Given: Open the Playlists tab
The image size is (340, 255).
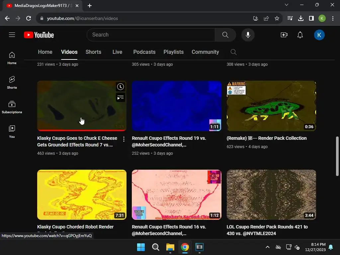Looking at the screenshot, I should (173, 52).
